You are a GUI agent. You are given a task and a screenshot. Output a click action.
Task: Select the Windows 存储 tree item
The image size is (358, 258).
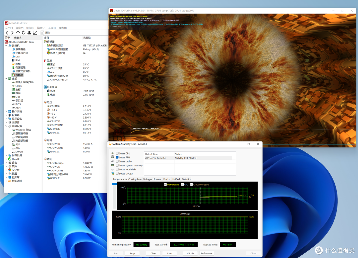(21, 130)
